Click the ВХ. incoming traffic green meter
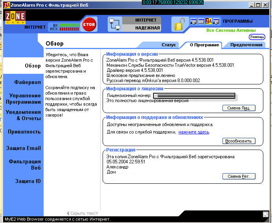272x223 pixels. point(69,25)
